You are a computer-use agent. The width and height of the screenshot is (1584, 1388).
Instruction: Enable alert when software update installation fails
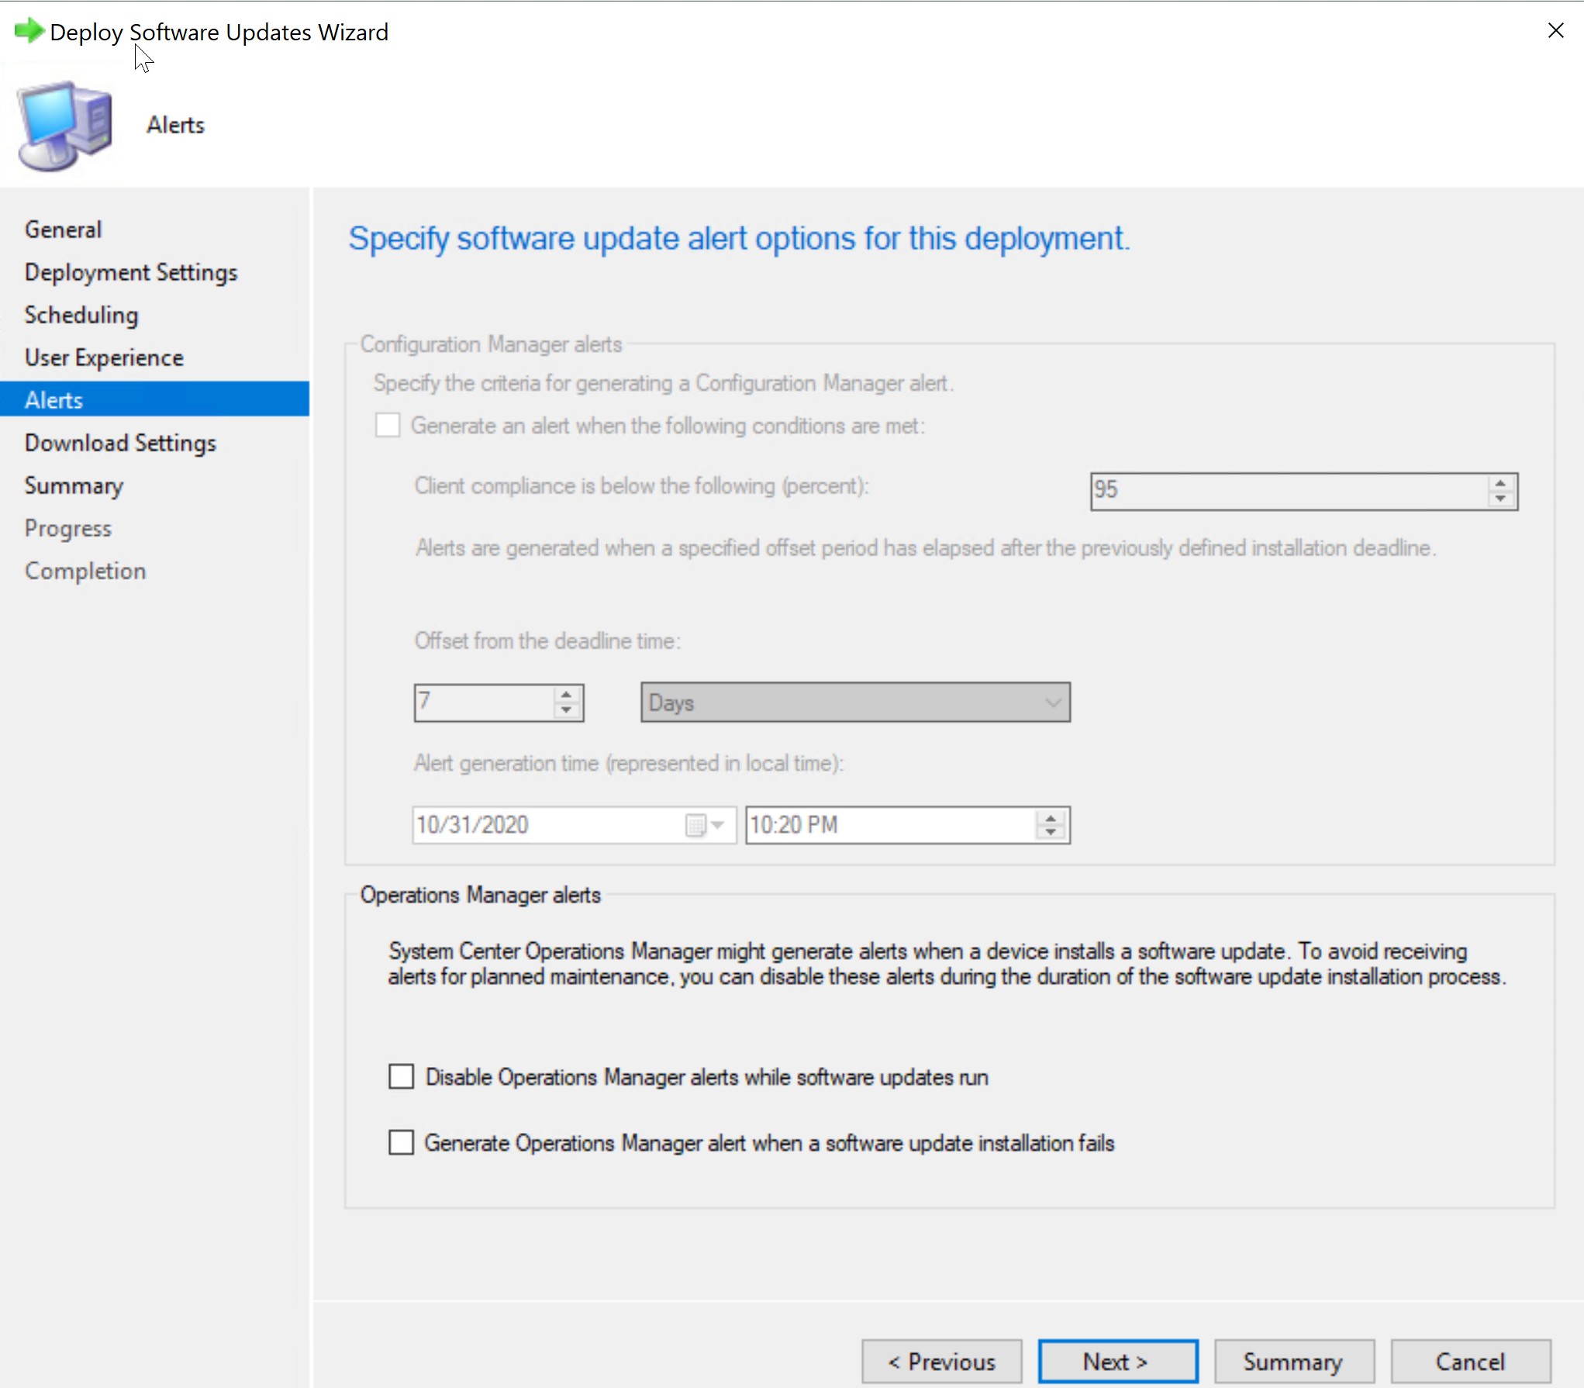401,1142
